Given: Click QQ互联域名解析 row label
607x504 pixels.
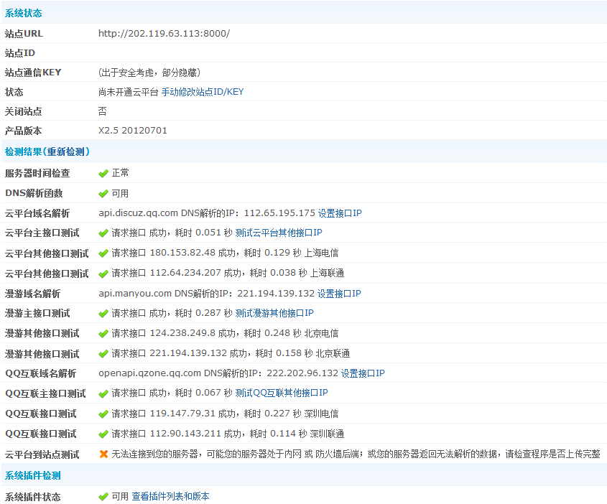Looking at the screenshot, I should coord(41,373).
